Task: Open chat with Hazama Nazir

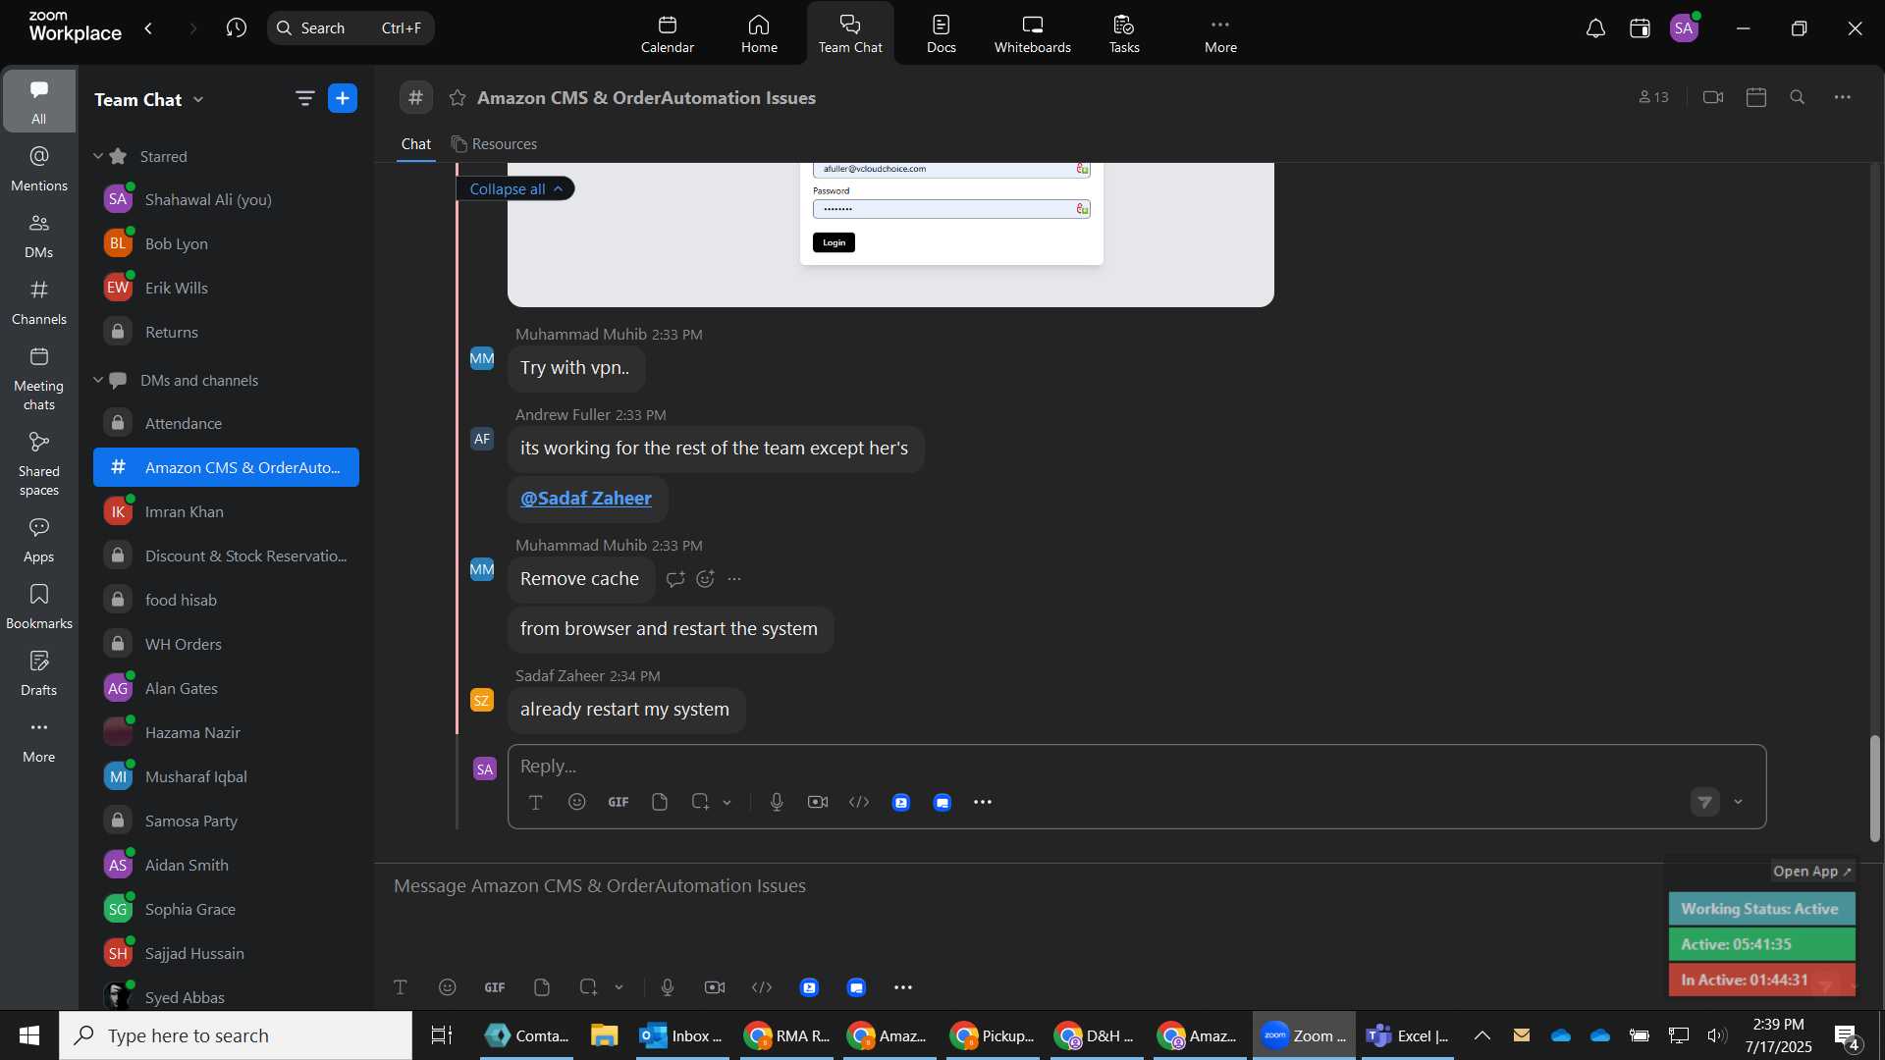Action: [226, 732]
